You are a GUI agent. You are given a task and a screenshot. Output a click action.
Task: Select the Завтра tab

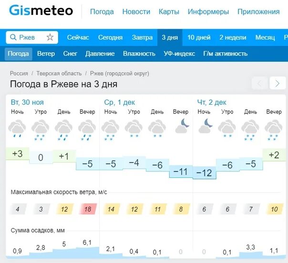142,37
